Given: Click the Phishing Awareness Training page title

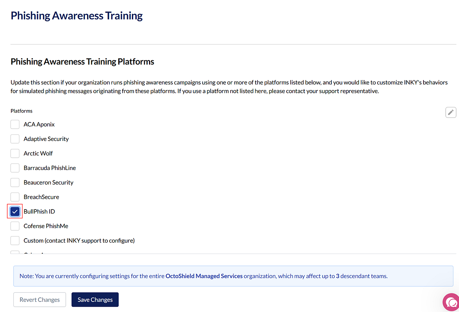Looking at the screenshot, I should (77, 16).
